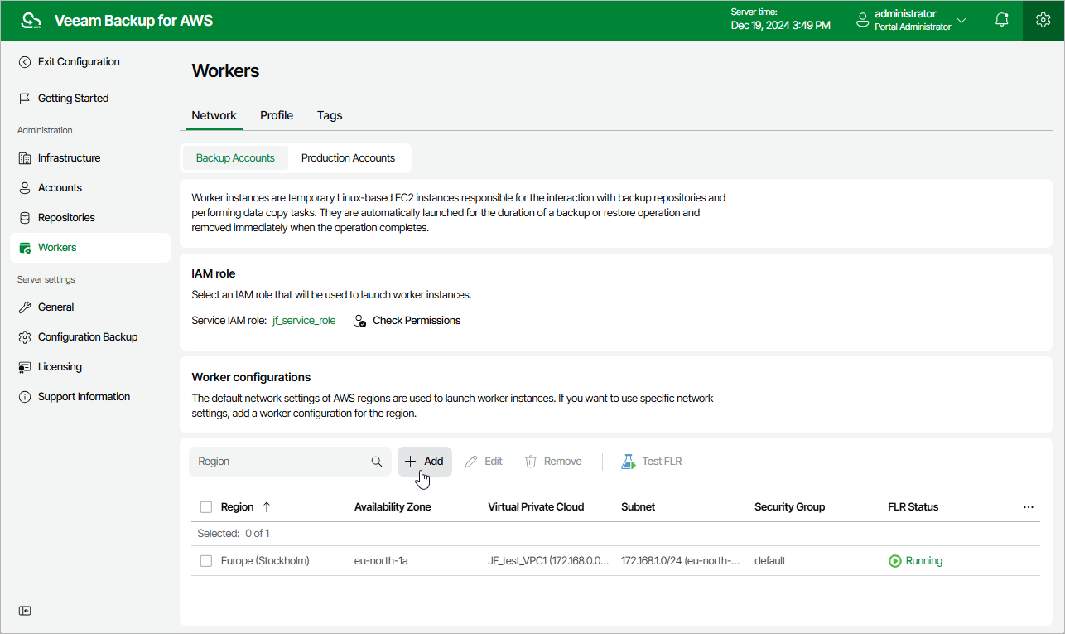The image size is (1065, 634).
Task: Check the Europe (Stockholm) row checkbox
Action: click(206, 561)
